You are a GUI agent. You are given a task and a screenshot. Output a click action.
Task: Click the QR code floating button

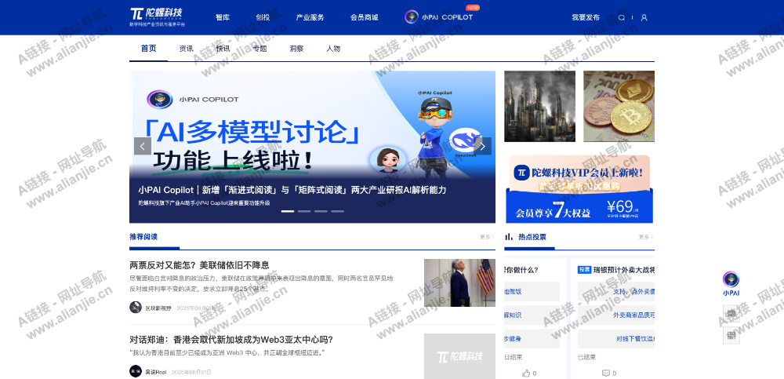click(731, 335)
